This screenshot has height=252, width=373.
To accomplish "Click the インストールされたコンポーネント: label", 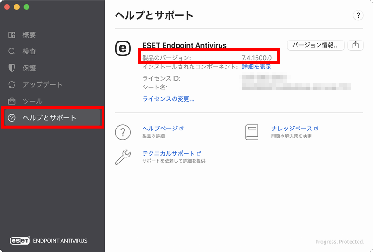I will 190,67.
